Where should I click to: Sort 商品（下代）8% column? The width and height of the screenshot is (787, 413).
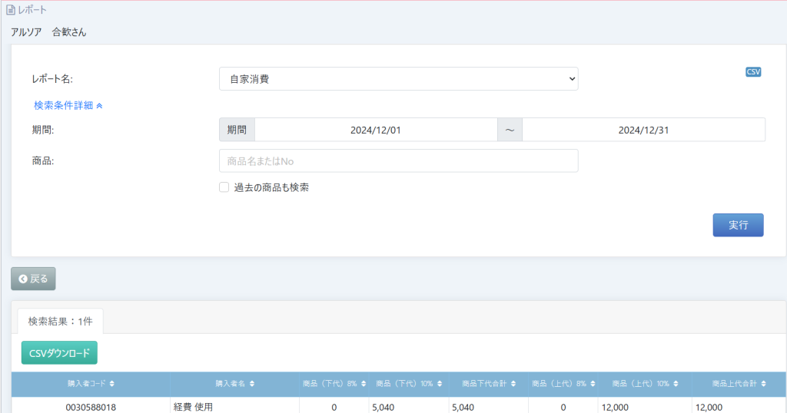[x=364, y=383]
